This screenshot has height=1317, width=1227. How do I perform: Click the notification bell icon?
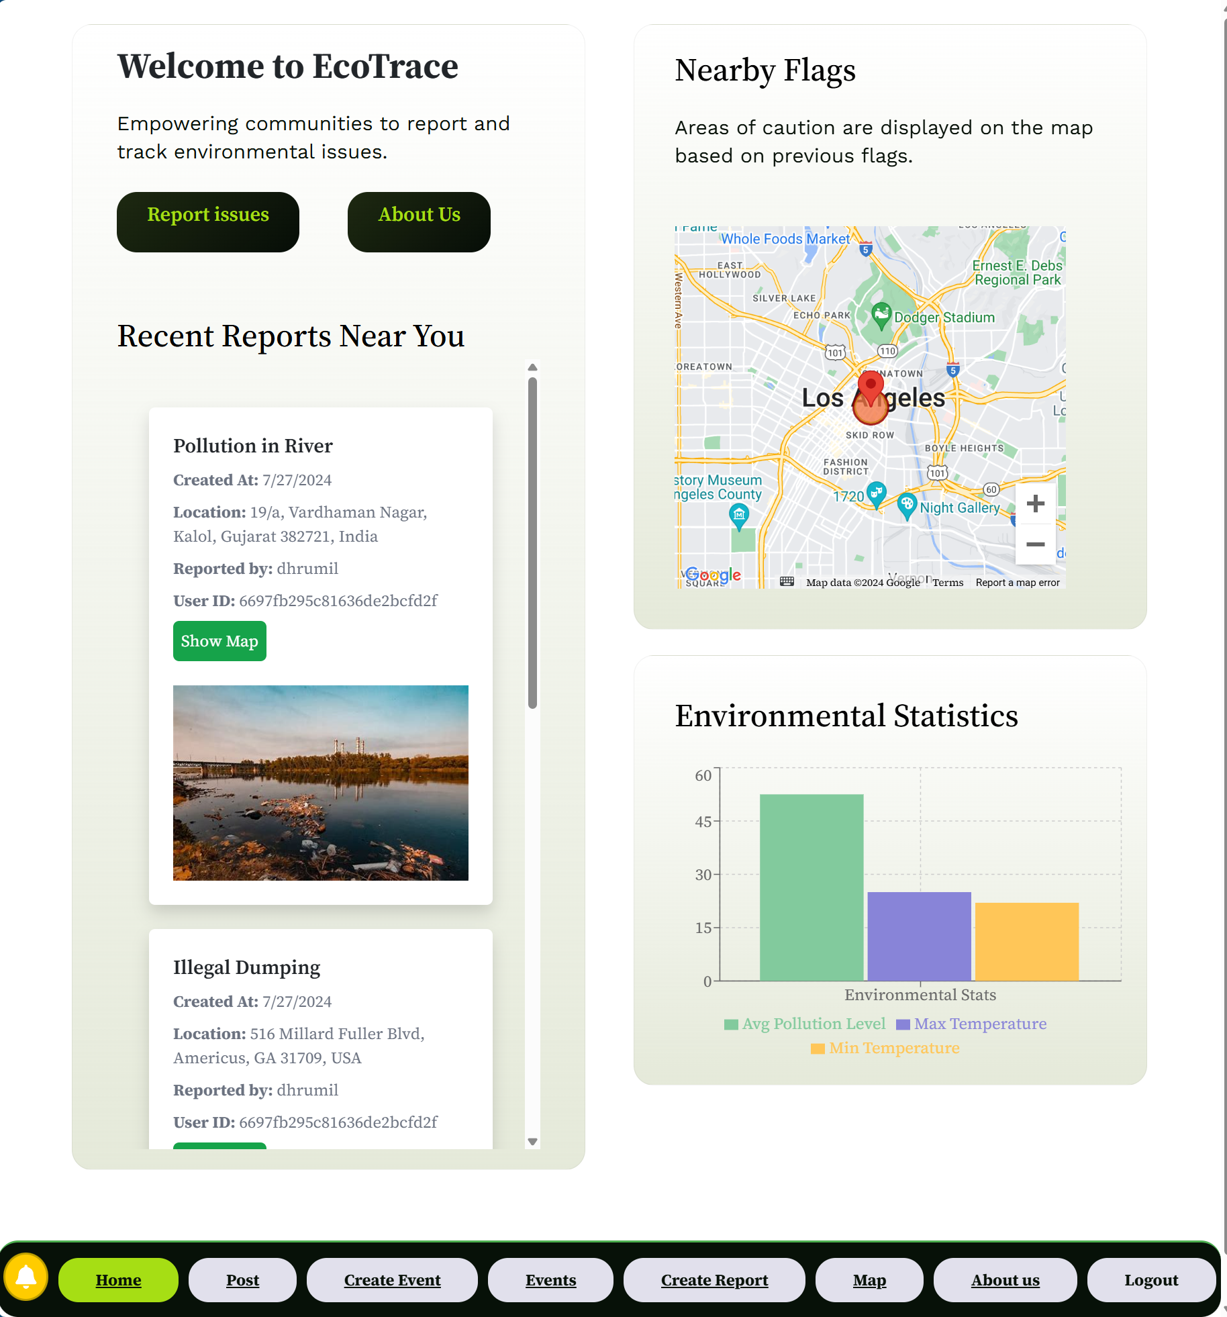26,1276
